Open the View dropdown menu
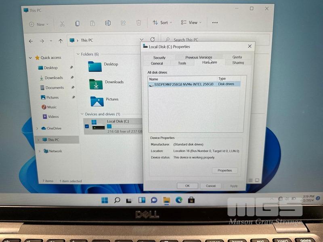 click(189, 23)
